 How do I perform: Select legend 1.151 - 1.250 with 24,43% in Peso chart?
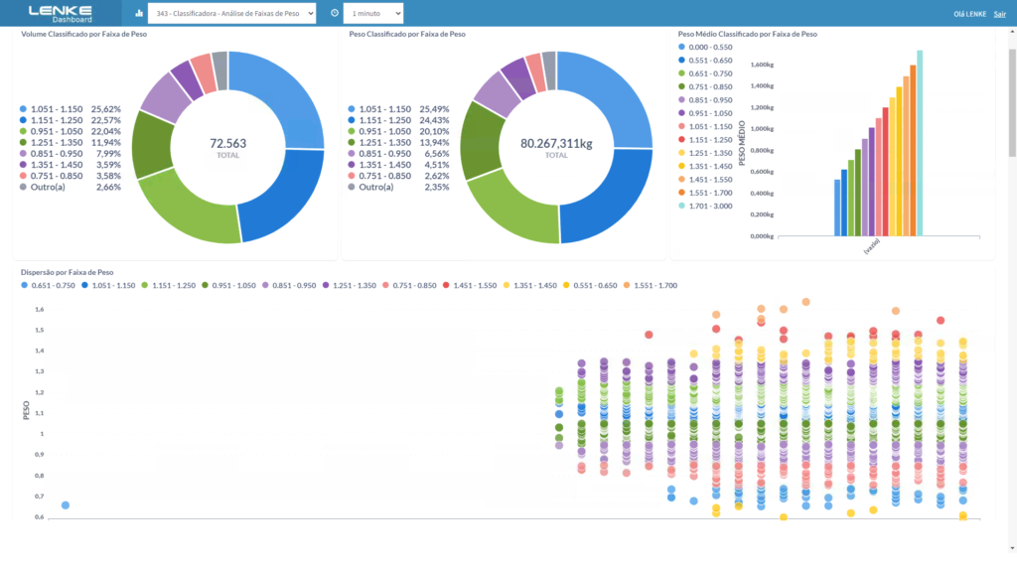pyautogui.click(x=398, y=120)
